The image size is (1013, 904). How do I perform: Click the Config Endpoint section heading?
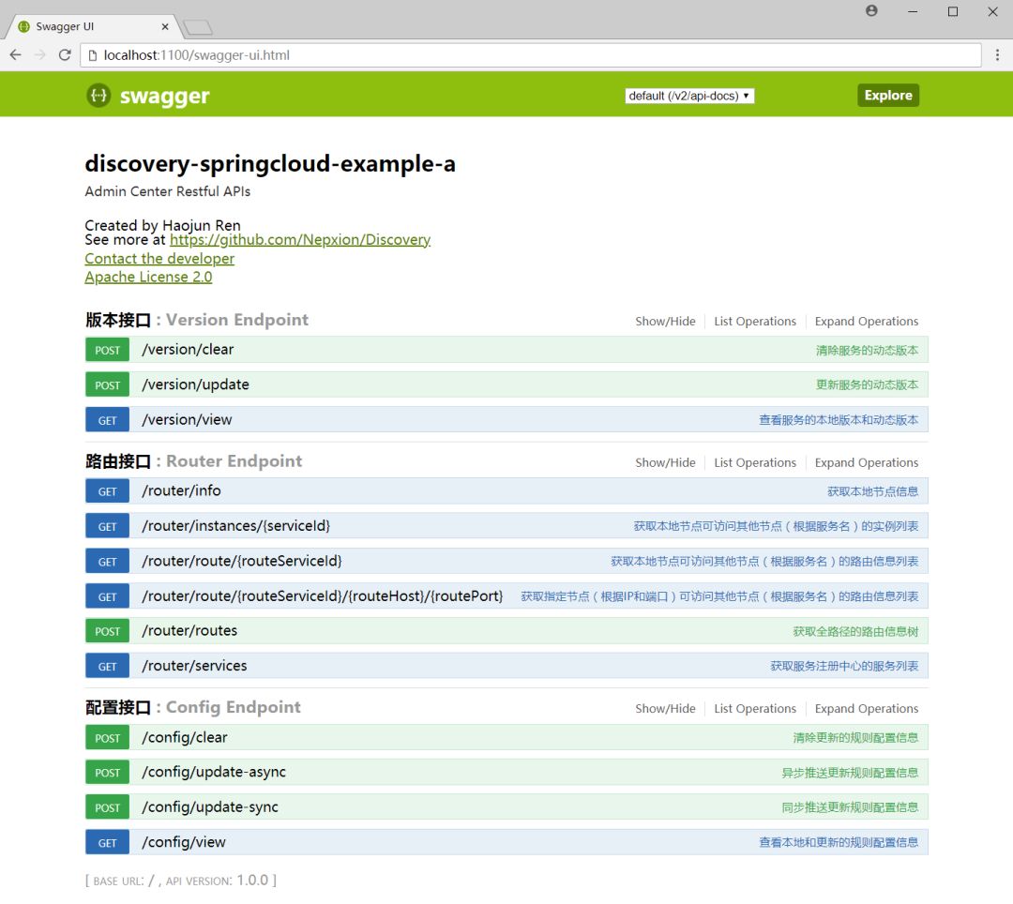192,707
